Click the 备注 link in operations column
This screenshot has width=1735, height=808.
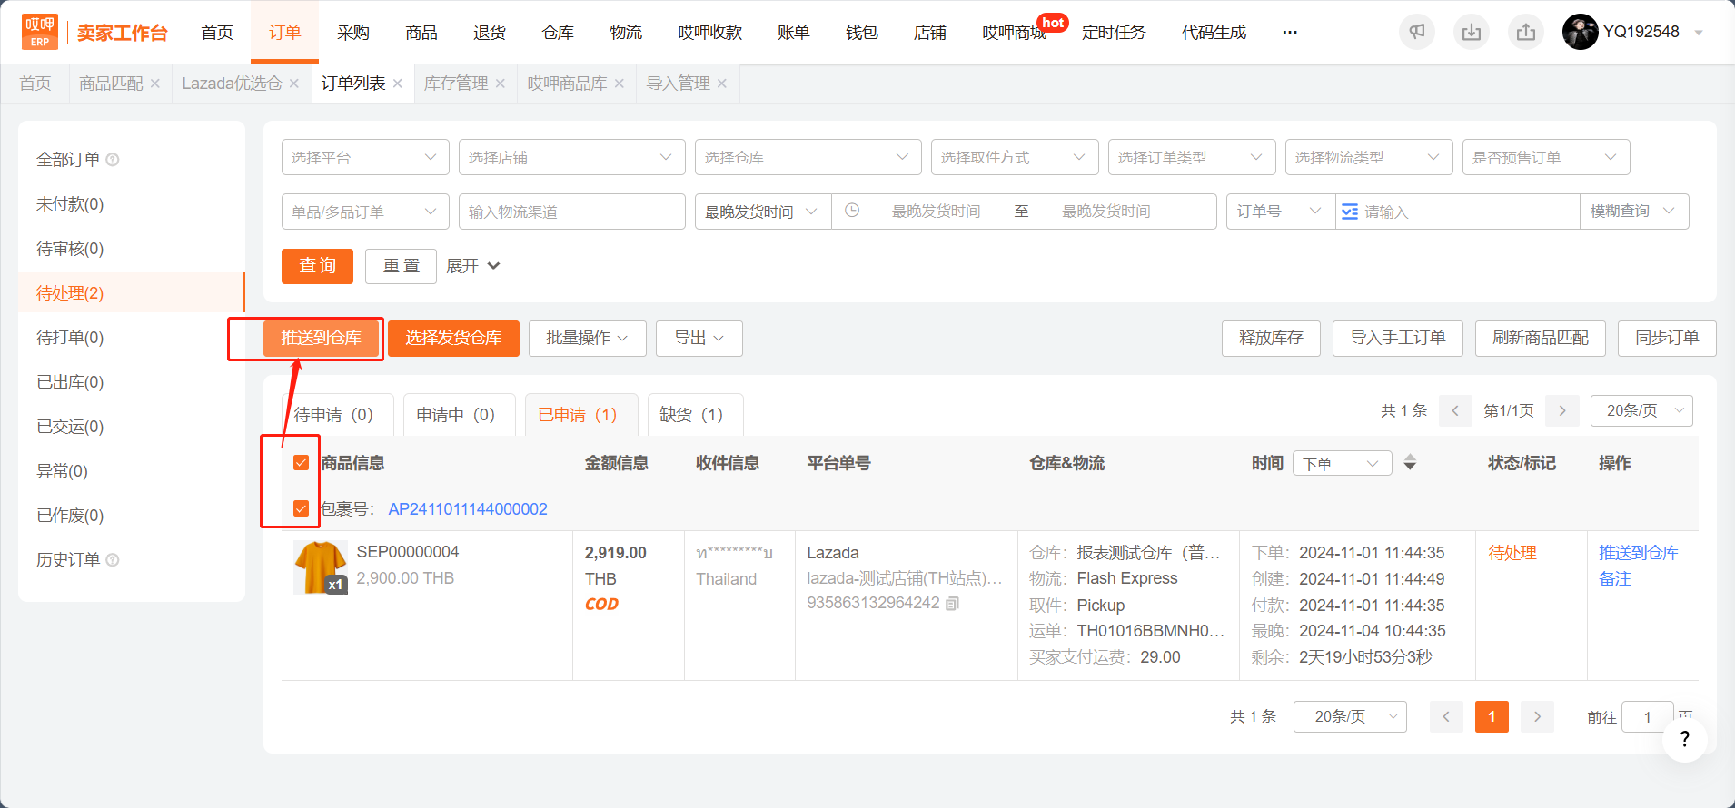pyautogui.click(x=1615, y=579)
